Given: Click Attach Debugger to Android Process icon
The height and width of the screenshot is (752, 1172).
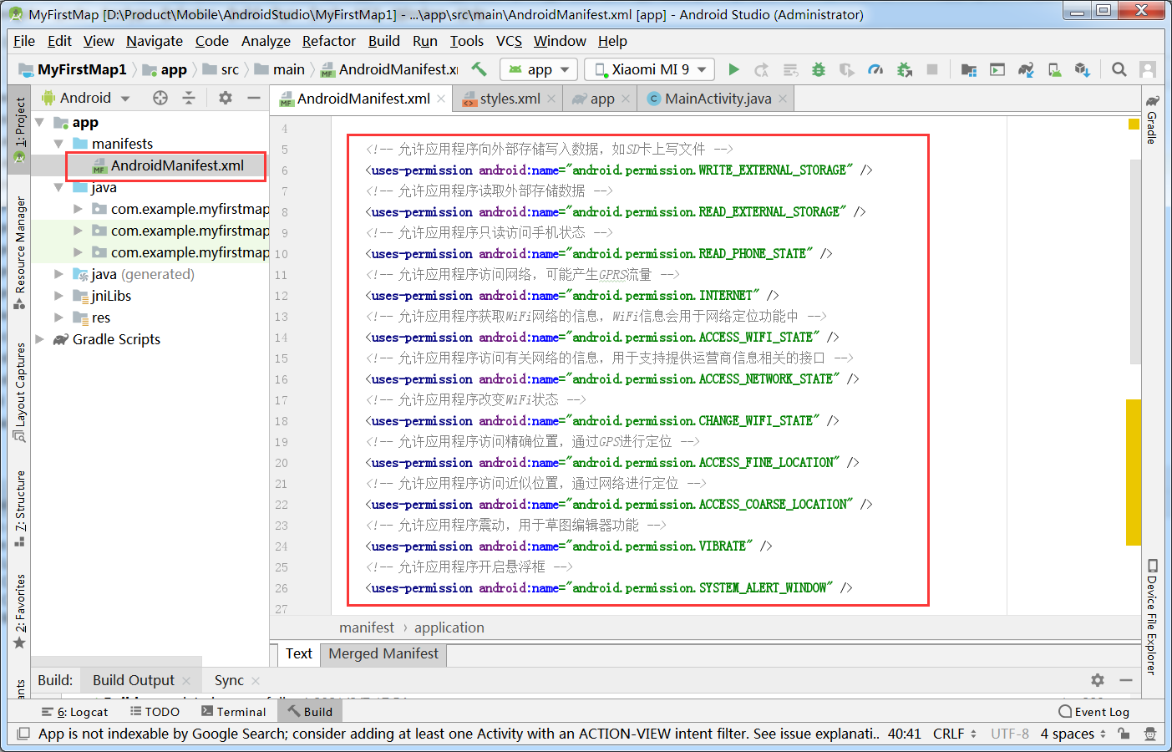Looking at the screenshot, I should click(x=904, y=69).
